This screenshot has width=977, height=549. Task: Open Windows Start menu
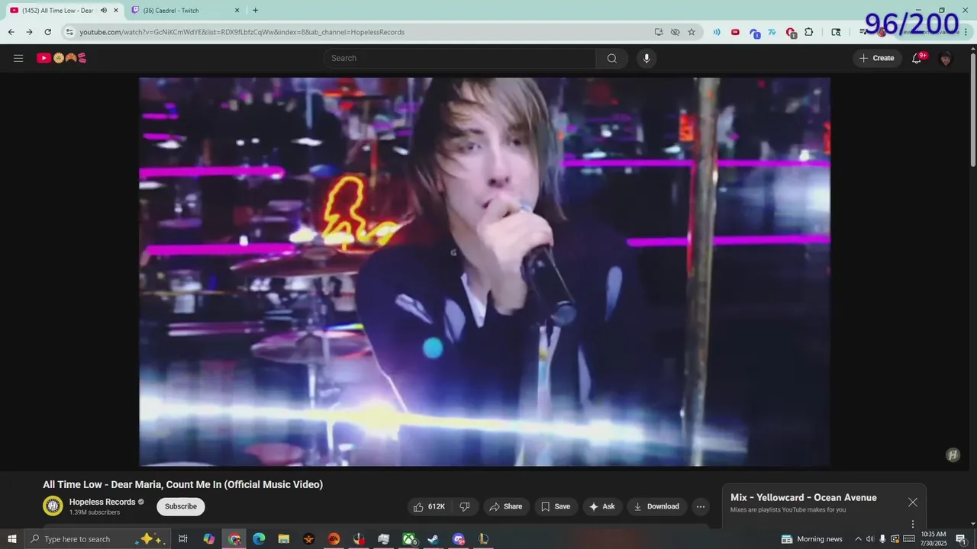(12, 539)
